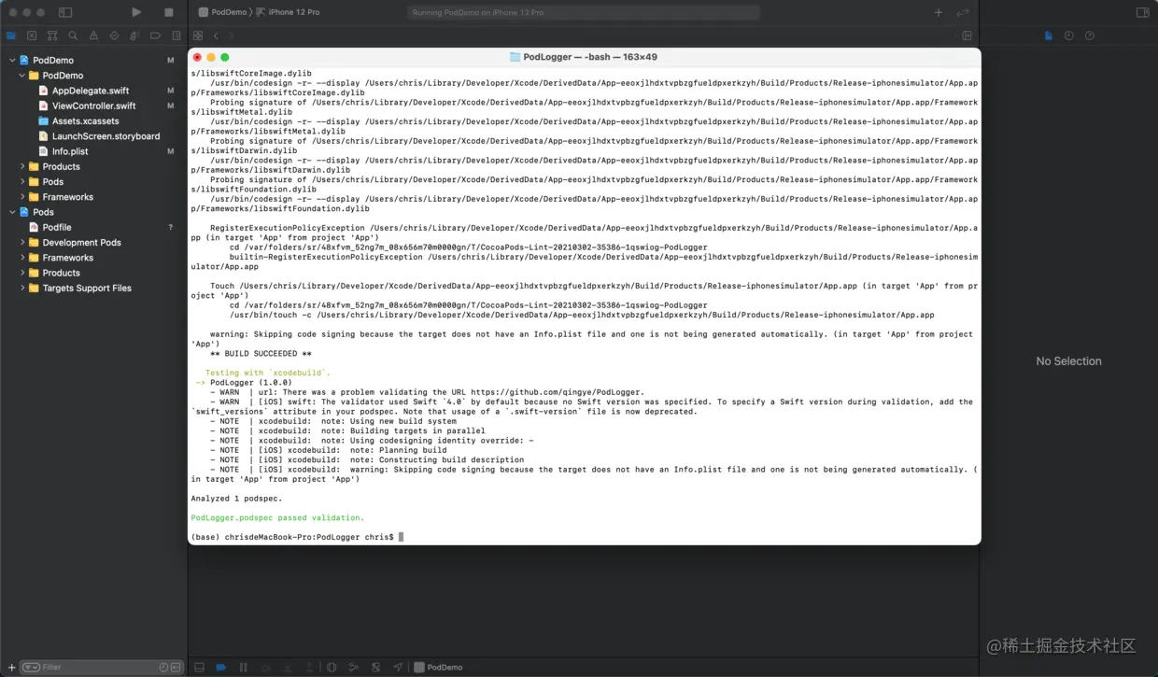Expand Products group under PodDemo
Viewport: 1158px width, 677px height.
point(22,166)
